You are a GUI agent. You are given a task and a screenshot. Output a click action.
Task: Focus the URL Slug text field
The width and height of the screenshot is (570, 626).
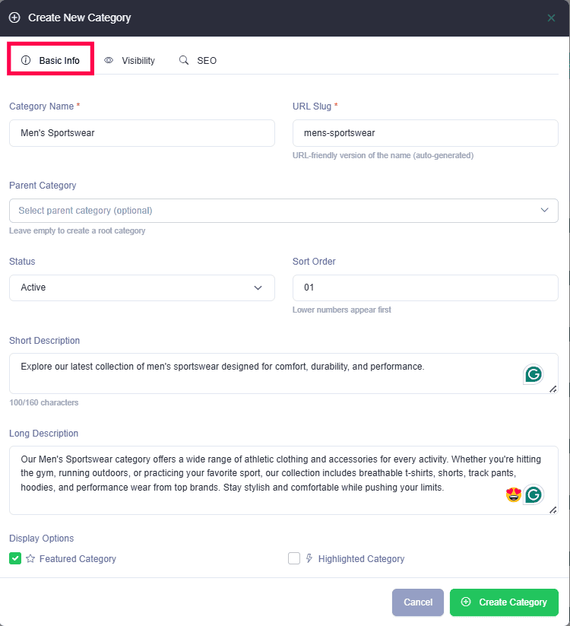click(x=425, y=133)
